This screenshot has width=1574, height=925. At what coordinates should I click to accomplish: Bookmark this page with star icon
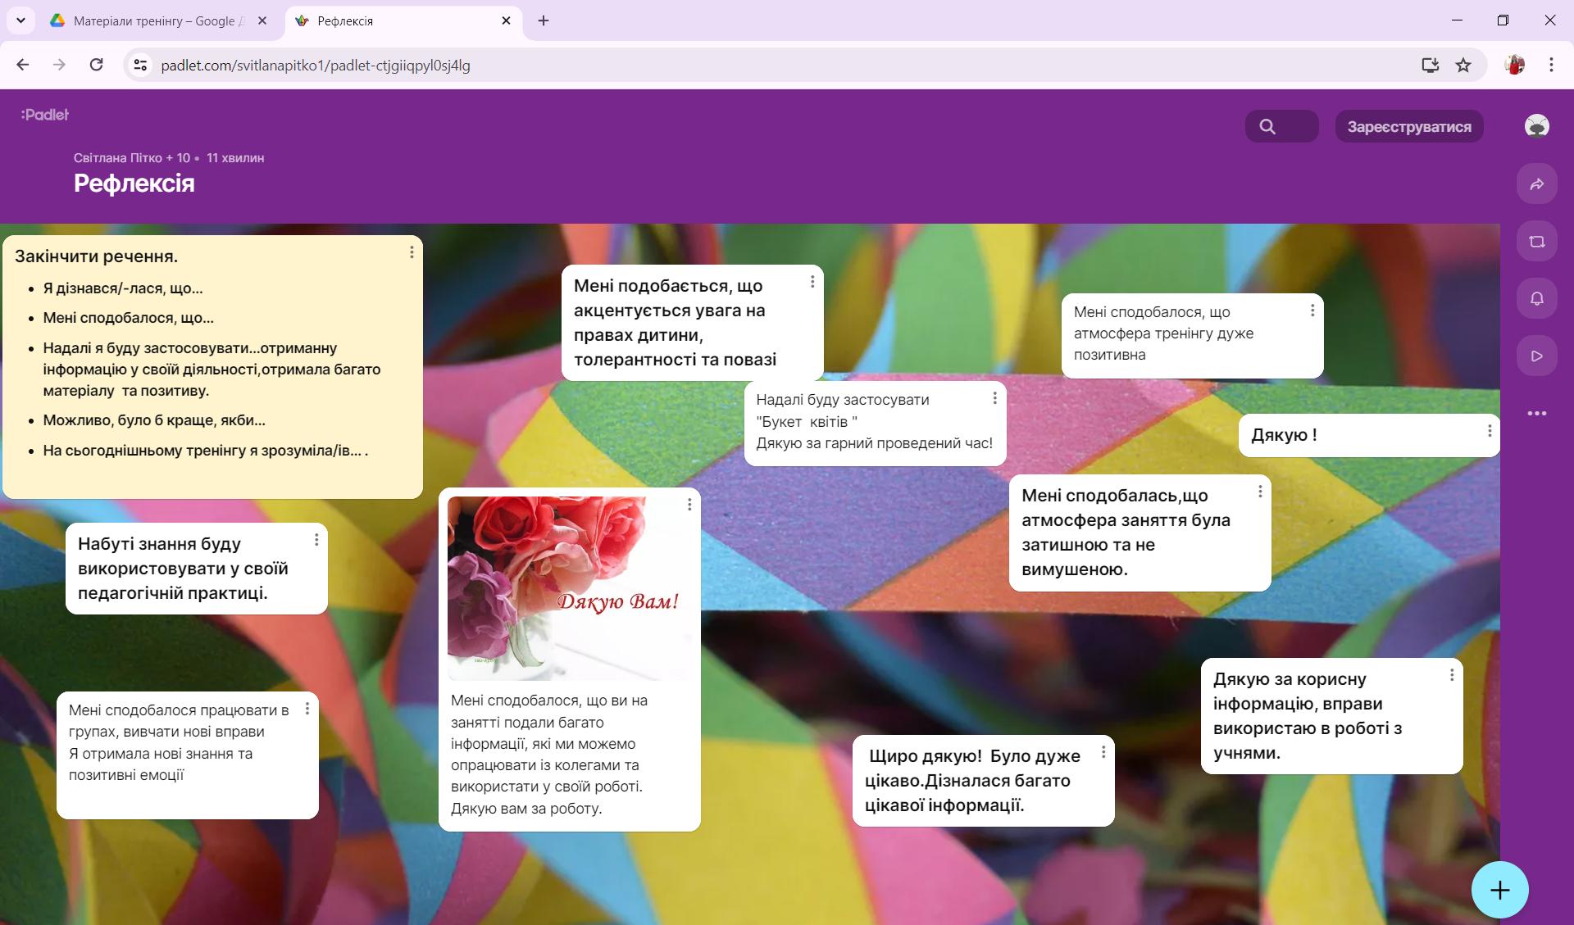pos(1463,66)
